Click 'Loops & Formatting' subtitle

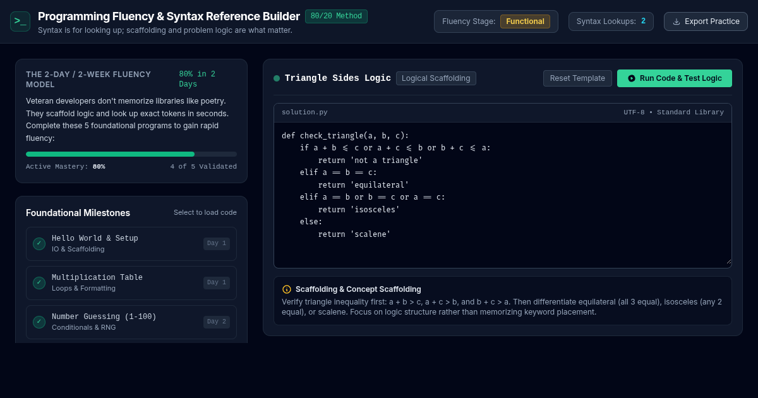83,288
